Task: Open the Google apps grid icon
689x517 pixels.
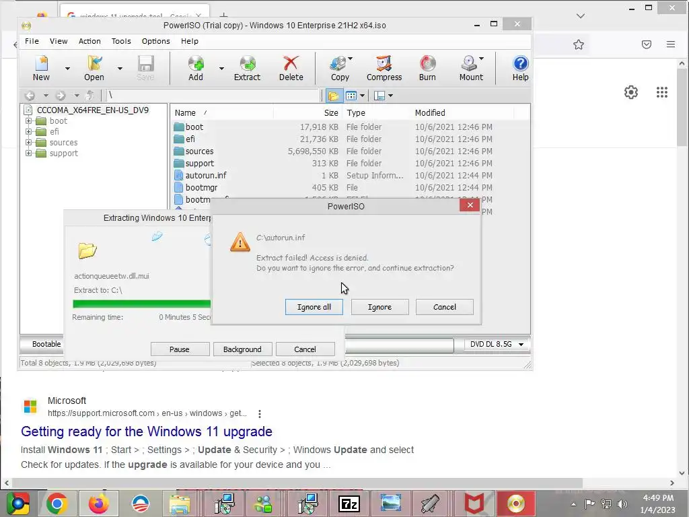Action: (x=662, y=92)
